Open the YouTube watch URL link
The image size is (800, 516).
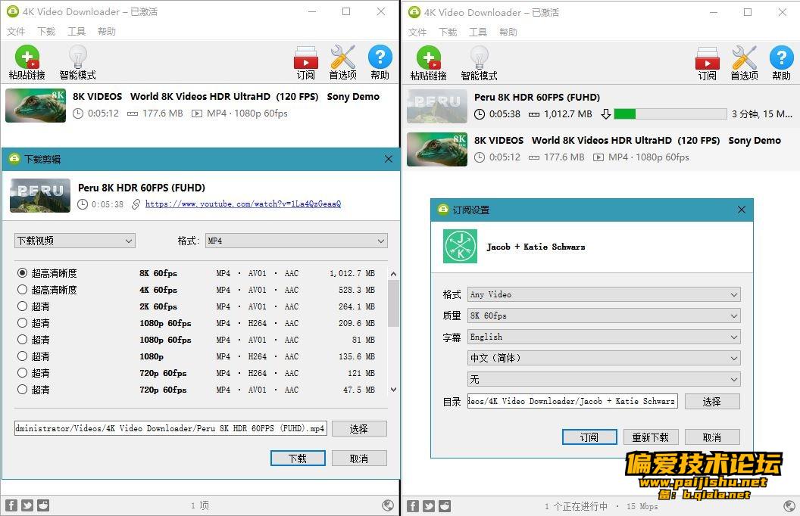[243, 204]
